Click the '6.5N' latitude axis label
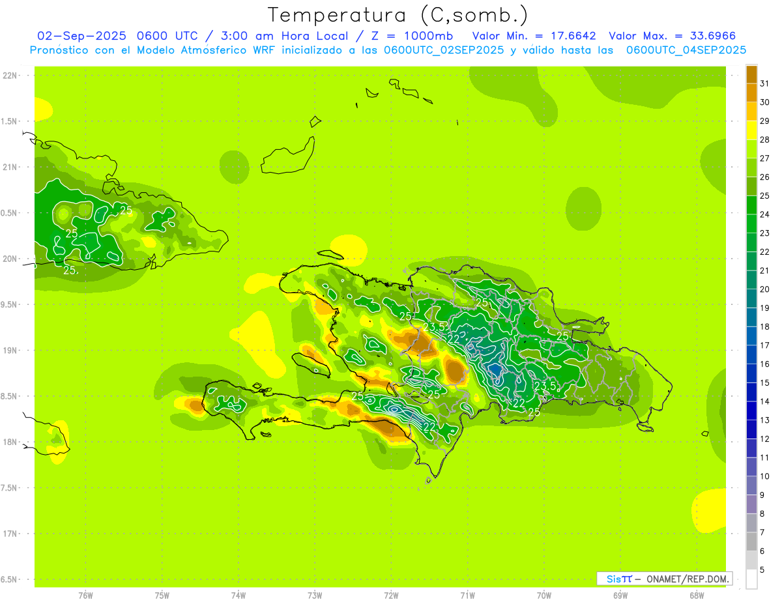Image resolution: width=782 pixels, height=604 pixels. (x=10, y=580)
